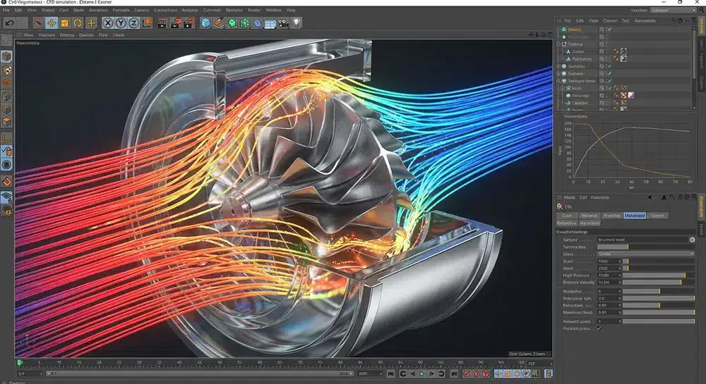The width and height of the screenshot is (706, 384).
Task: Open the Render menu
Action: pos(254,10)
